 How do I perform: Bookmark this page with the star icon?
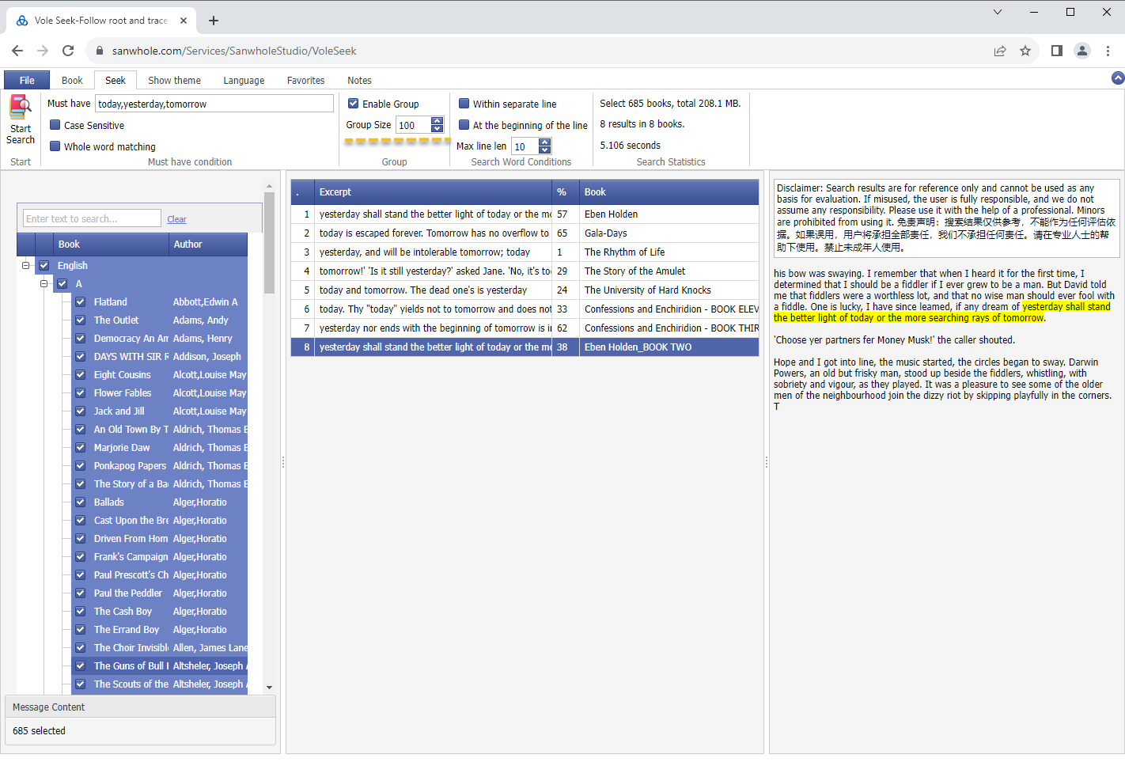click(x=1025, y=51)
